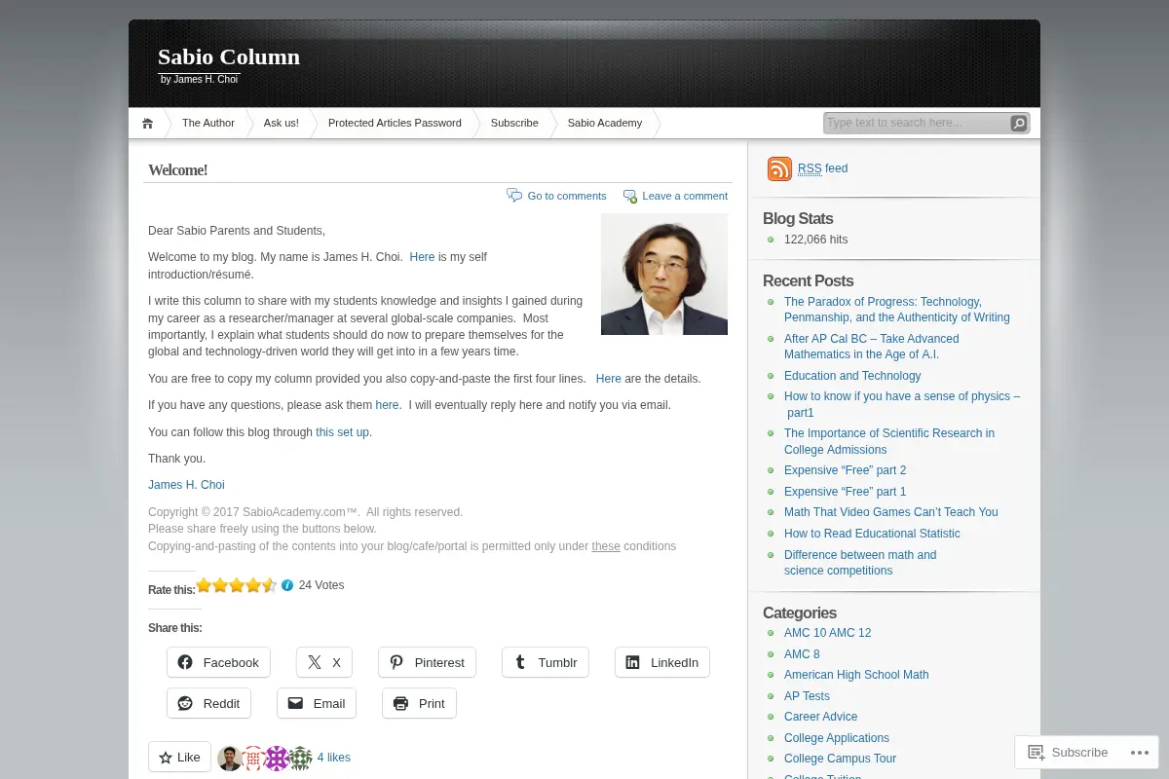Open the three-dot menu beside Subscribe
Screen dimensions: 1169x779
(1136, 752)
